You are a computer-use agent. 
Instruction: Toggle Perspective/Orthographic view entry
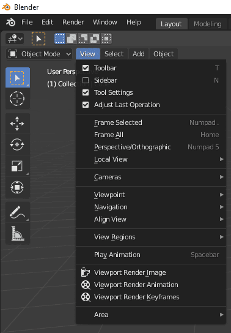point(151,147)
